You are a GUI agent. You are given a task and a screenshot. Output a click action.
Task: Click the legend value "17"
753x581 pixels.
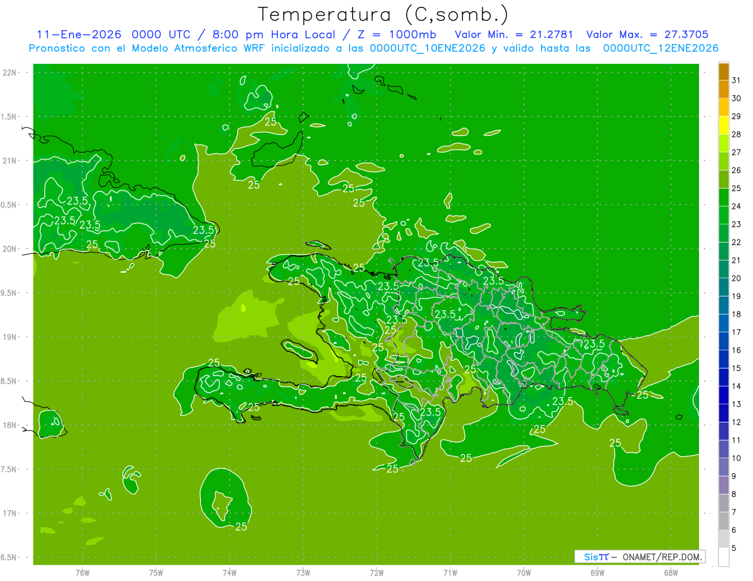point(737,332)
